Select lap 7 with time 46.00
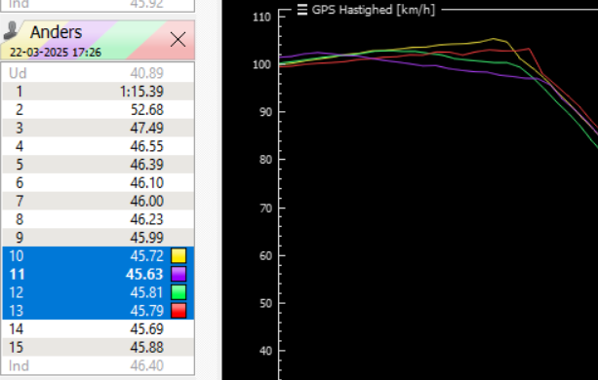598x380 pixels. [98, 201]
